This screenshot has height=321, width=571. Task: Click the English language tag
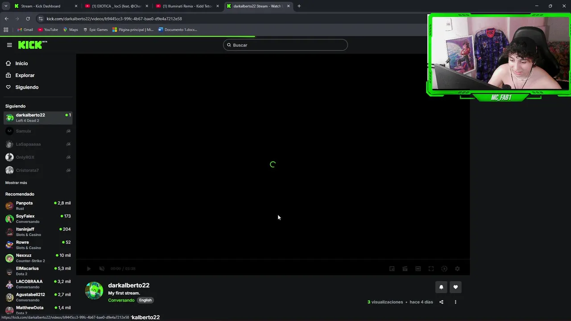(x=145, y=300)
